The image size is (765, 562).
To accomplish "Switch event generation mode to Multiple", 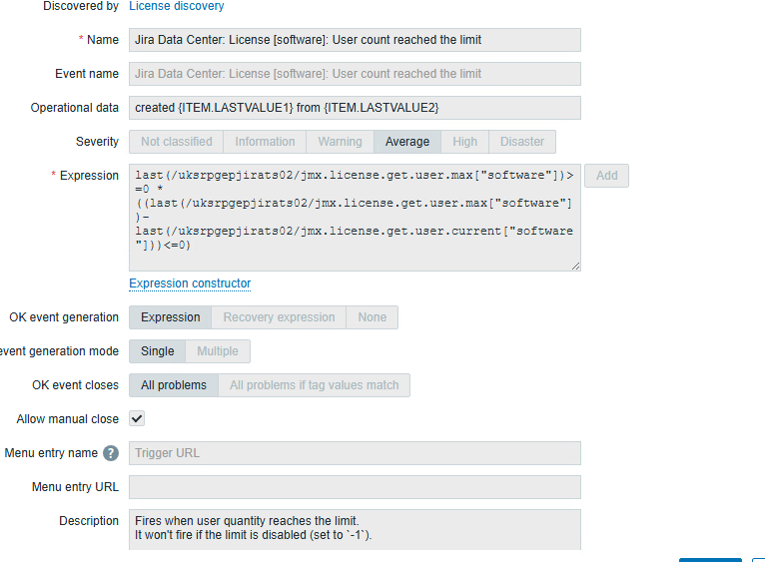I will pos(217,351).
